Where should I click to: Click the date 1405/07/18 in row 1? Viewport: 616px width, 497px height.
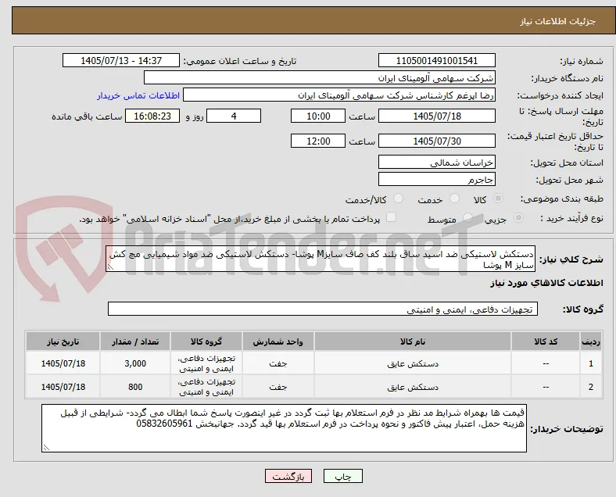pyautogui.click(x=63, y=363)
